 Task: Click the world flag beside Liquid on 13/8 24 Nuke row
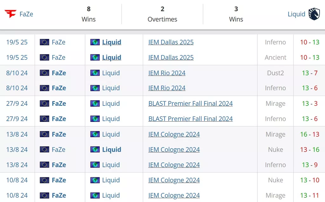tap(95, 149)
